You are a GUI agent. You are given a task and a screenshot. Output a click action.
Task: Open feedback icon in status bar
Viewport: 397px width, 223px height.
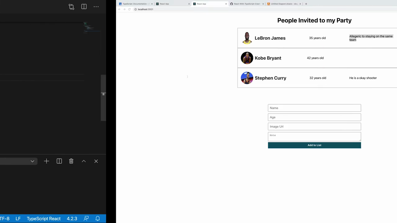(x=86, y=218)
